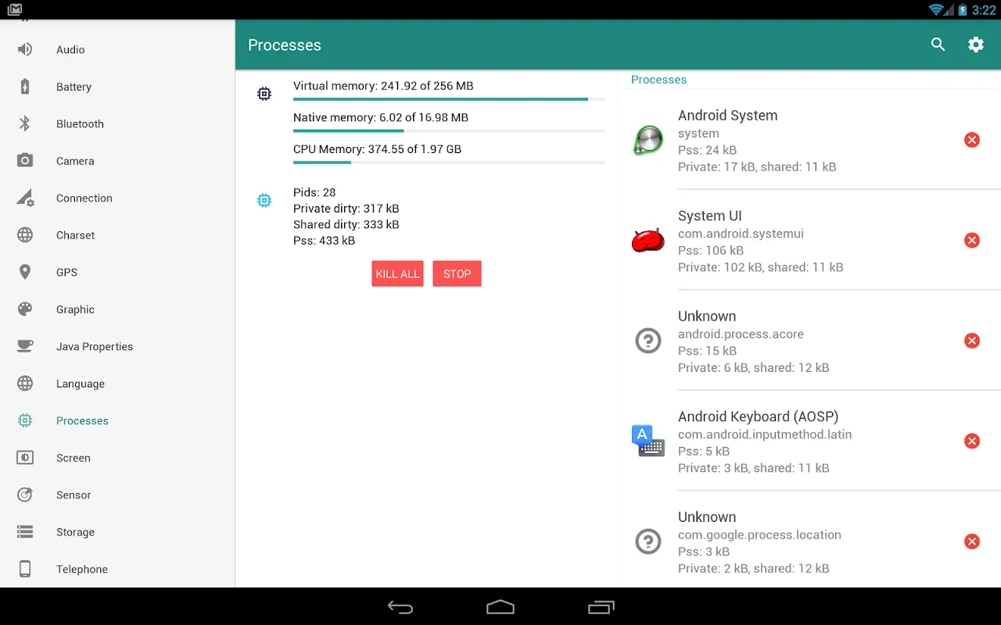Open the Graphic section
Image resolution: width=1001 pixels, height=625 pixels.
[117, 309]
